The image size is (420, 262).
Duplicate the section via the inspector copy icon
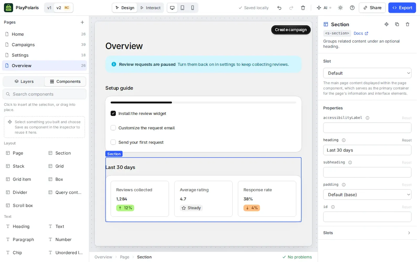point(397,24)
